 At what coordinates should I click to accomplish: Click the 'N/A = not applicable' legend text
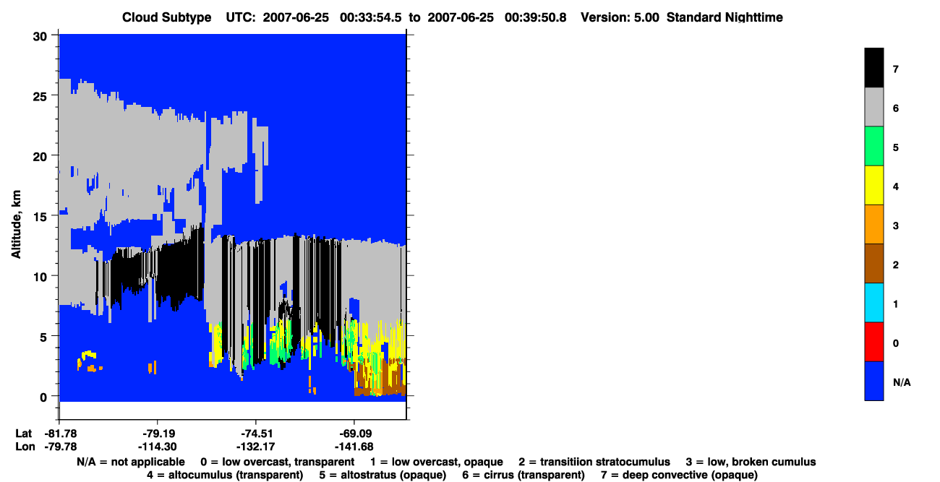(x=130, y=462)
